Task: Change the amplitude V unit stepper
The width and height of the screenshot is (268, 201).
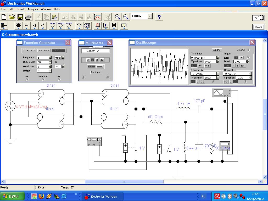Action: 63,66
